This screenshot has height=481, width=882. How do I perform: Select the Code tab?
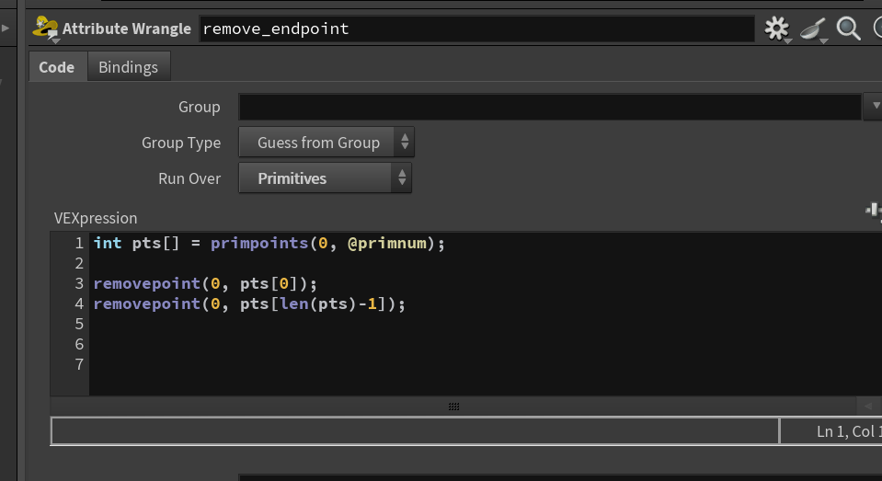click(57, 67)
